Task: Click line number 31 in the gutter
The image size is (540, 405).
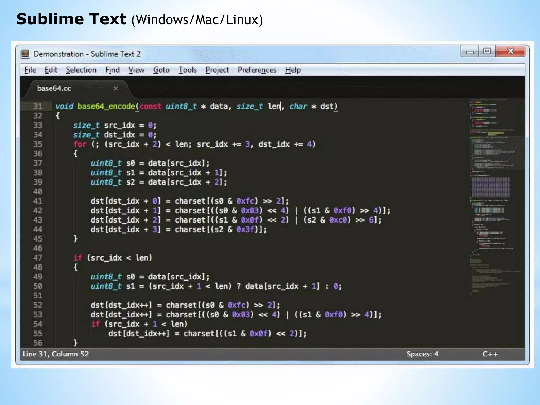Action: coord(37,106)
